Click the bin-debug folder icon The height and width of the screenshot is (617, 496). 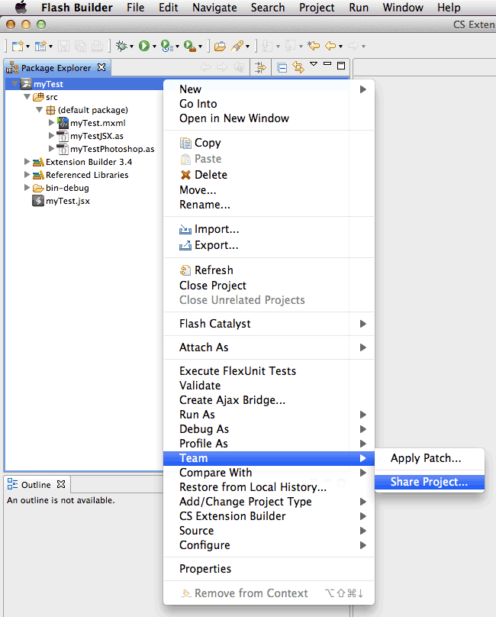tap(38, 188)
